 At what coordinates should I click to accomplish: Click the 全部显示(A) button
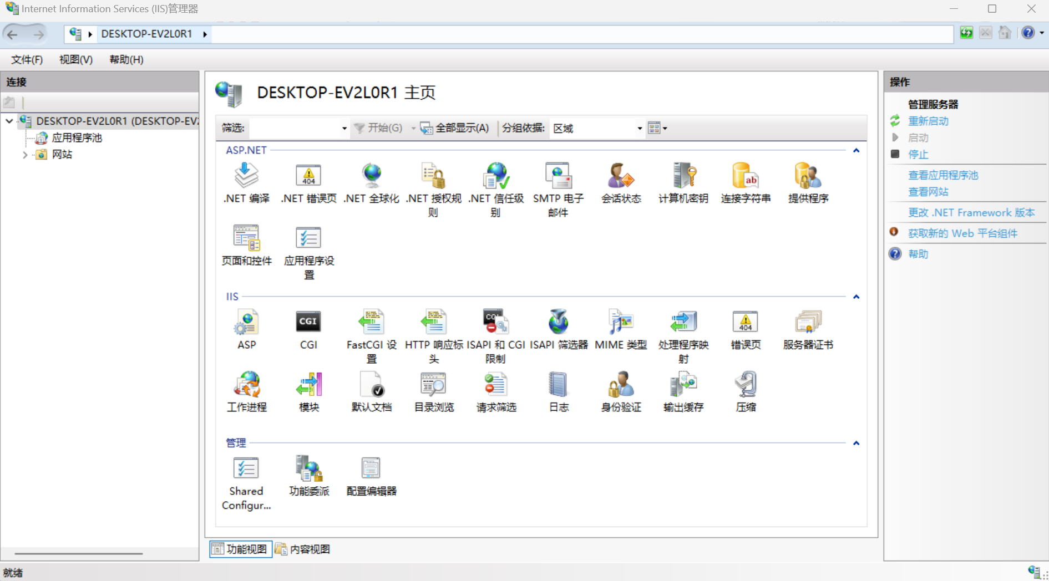pos(454,128)
